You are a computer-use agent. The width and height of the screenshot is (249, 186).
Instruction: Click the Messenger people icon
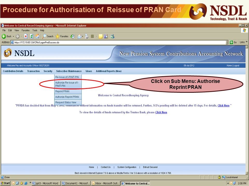[112, 36]
